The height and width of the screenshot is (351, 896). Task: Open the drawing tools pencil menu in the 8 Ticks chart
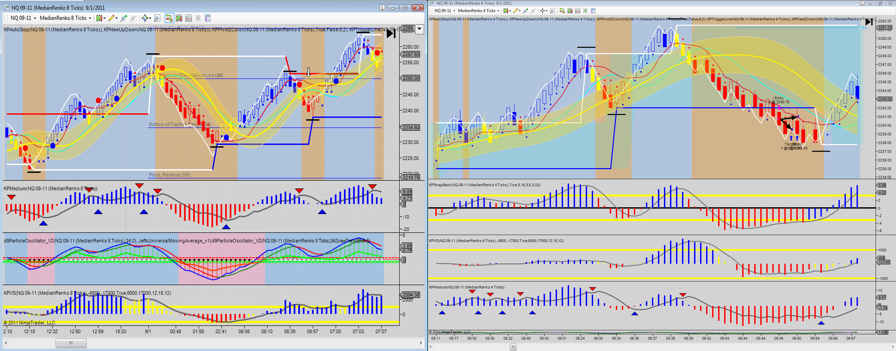(113, 18)
